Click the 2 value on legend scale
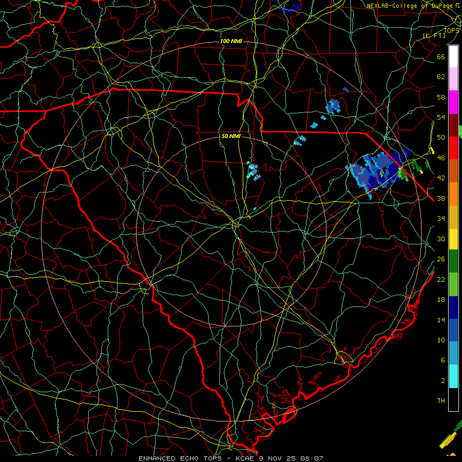 point(442,381)
